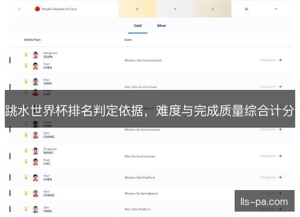Click medal icon of Yani CHANG in Women 3m Synchronised
The height and width of the screenshot is (217, 300).
[x=26, y=135]
